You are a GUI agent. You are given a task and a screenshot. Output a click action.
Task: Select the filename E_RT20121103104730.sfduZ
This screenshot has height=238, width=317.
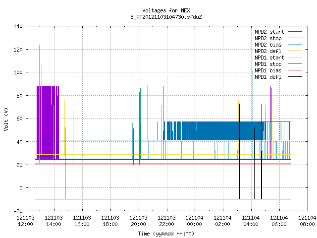tap(166, 17)
